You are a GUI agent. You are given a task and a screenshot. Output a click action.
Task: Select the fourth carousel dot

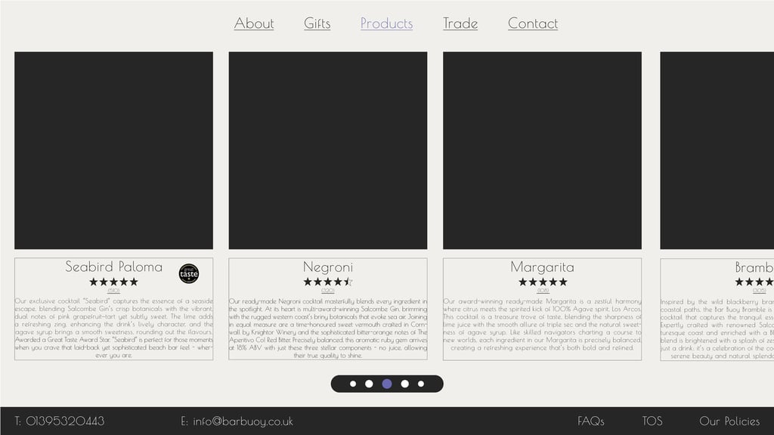405,384
